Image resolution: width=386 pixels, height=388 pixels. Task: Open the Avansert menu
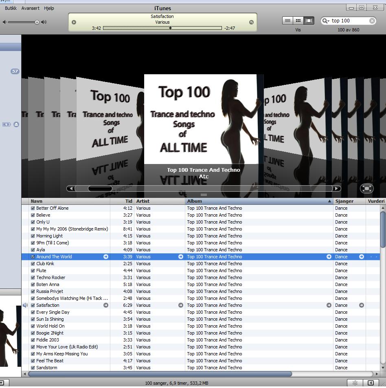[x=30, y=8]
